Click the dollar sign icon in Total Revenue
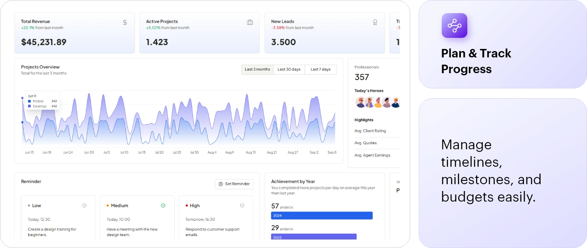Viewport: 587px width, 248px height. click(125, 22)
